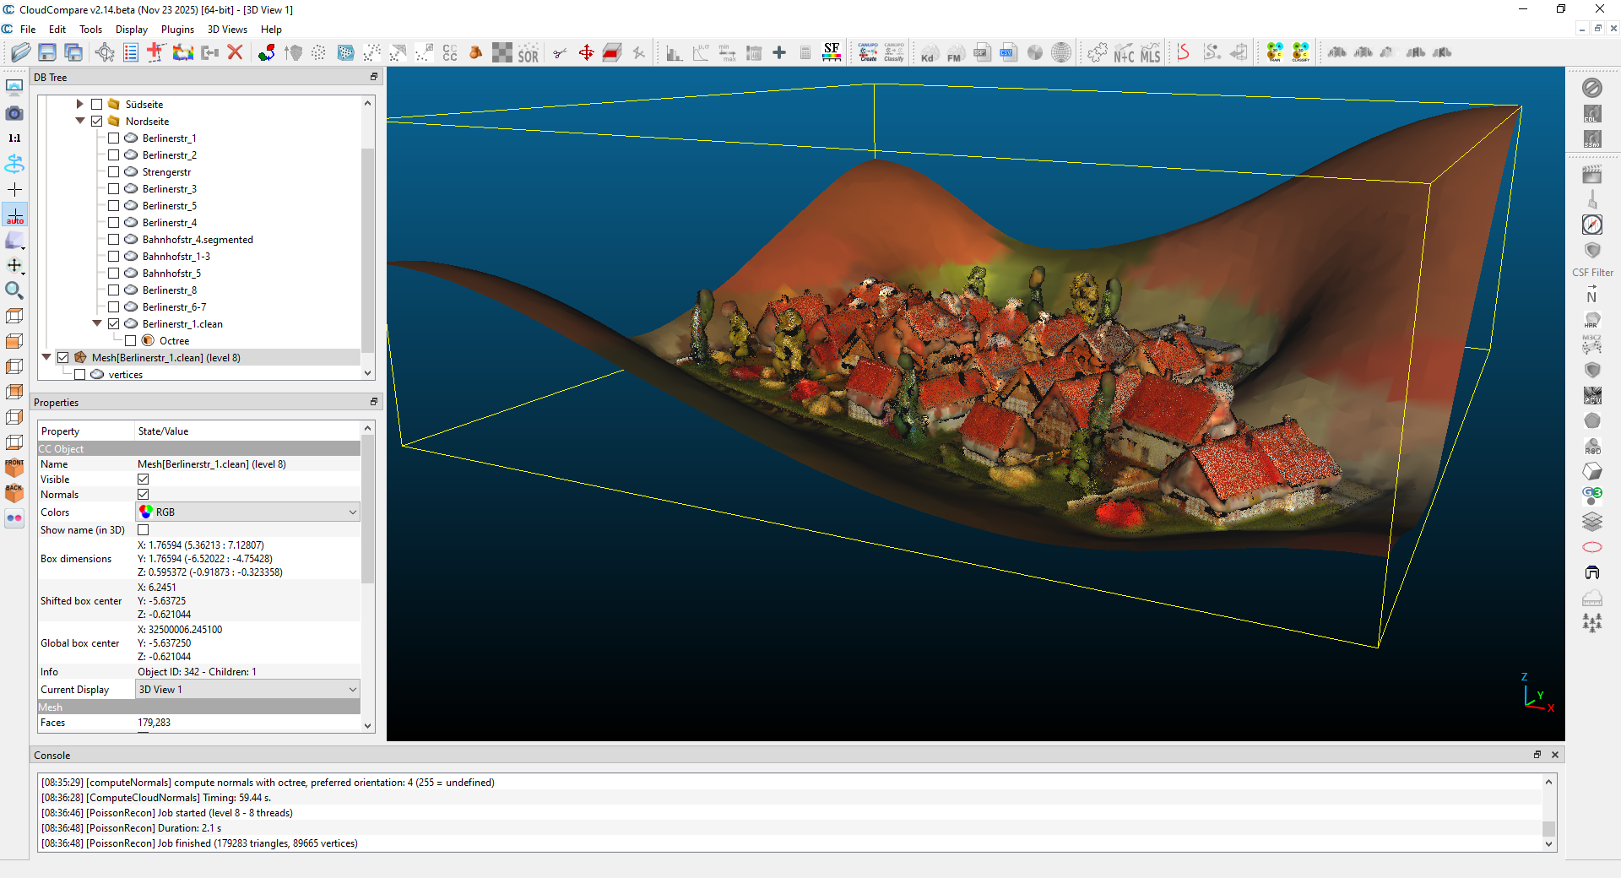Expand the Südseite folder

[80, 105]
